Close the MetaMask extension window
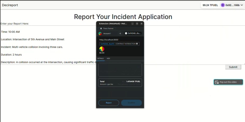Screen dimensions: 245x122 (x=141, y=24)
